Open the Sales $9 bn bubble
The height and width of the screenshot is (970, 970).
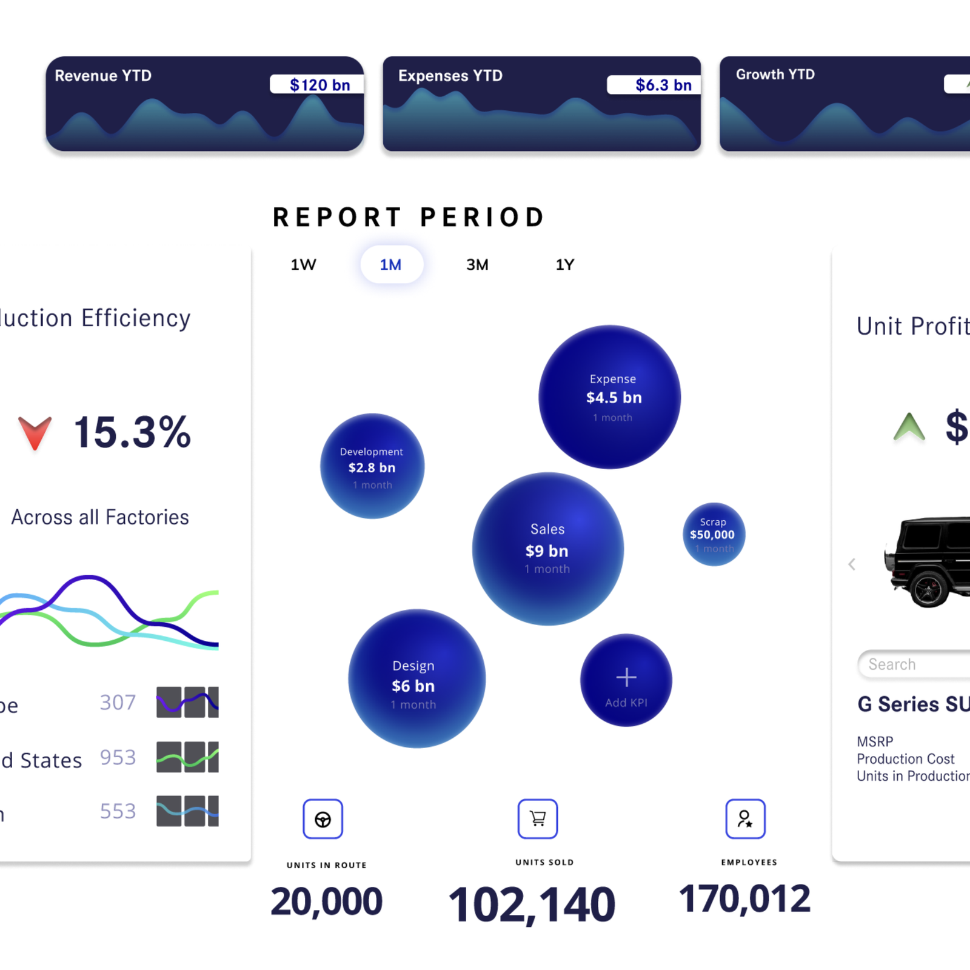(x=547, y=549)
